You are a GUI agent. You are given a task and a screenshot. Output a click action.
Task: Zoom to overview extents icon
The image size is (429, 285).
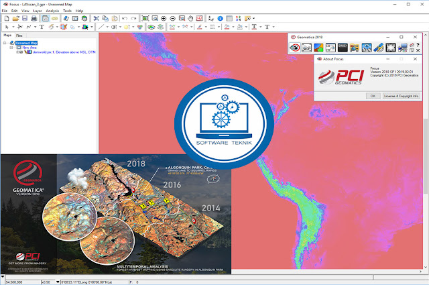(145, 18)
